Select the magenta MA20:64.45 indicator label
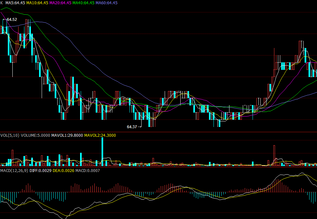 click(60, 3)
